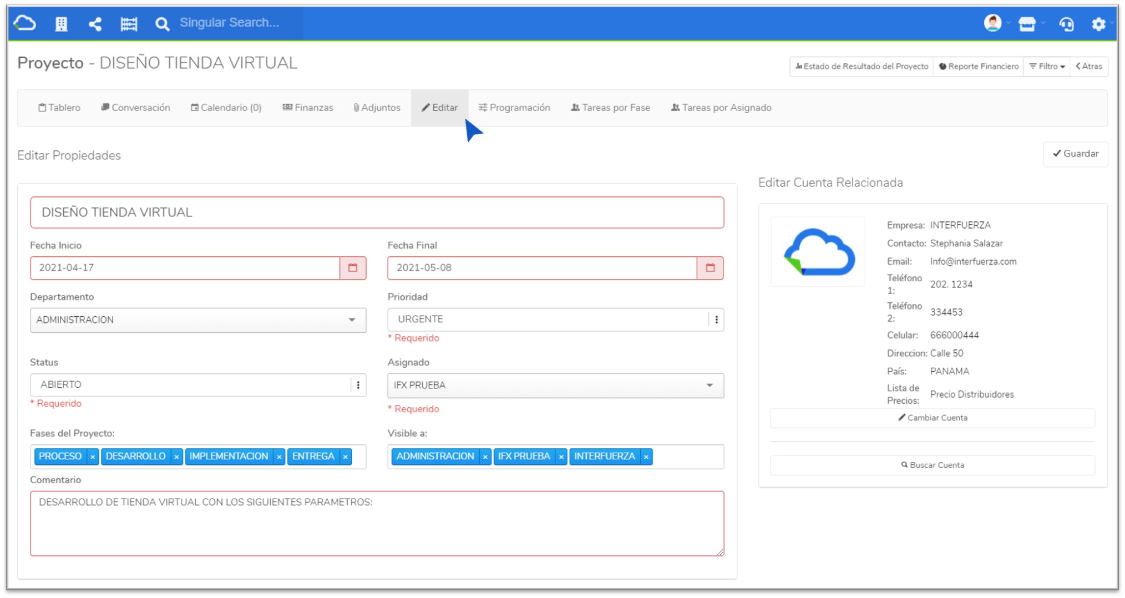The height and width of the screenshot is (598, 1125).
Task: Remove ADMINISTRACION from Visible a
Action: tap(485, 457)
